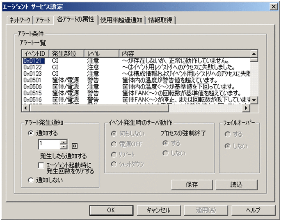
Task: Click alert list scroll down arrow
Action: coord(254,100)
